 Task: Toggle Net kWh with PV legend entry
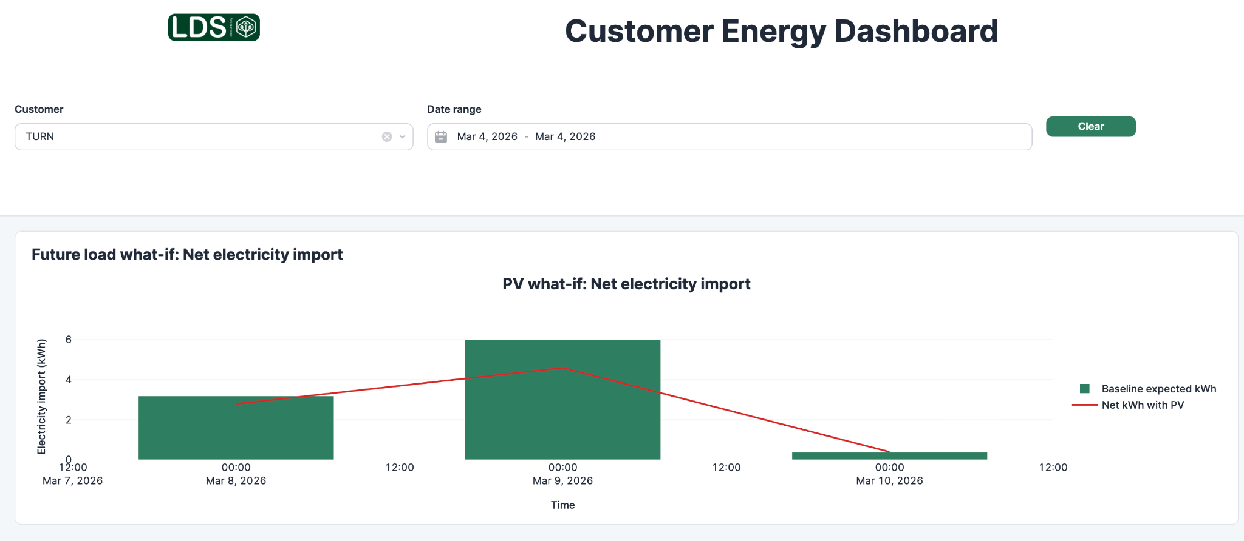(x=1143, y=405)
